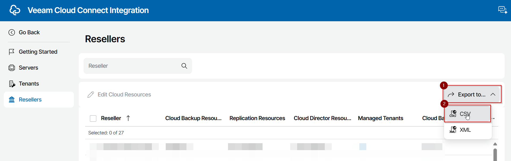Click the XML file icon
Screen dimensions: 511x161
pos(453,130)
